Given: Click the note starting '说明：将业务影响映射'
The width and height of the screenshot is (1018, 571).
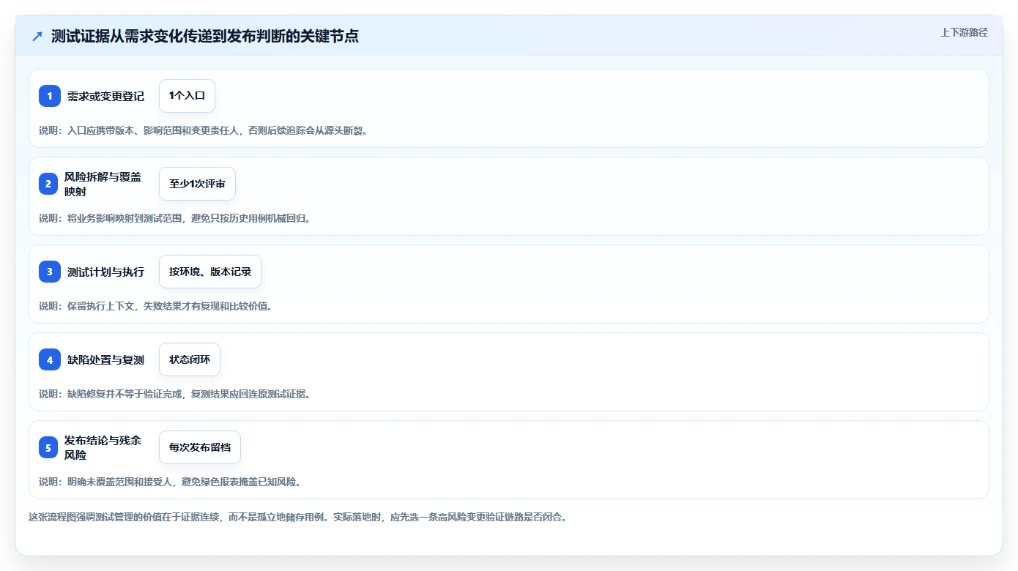Looking at the screenshot, I should coord(175,218).
